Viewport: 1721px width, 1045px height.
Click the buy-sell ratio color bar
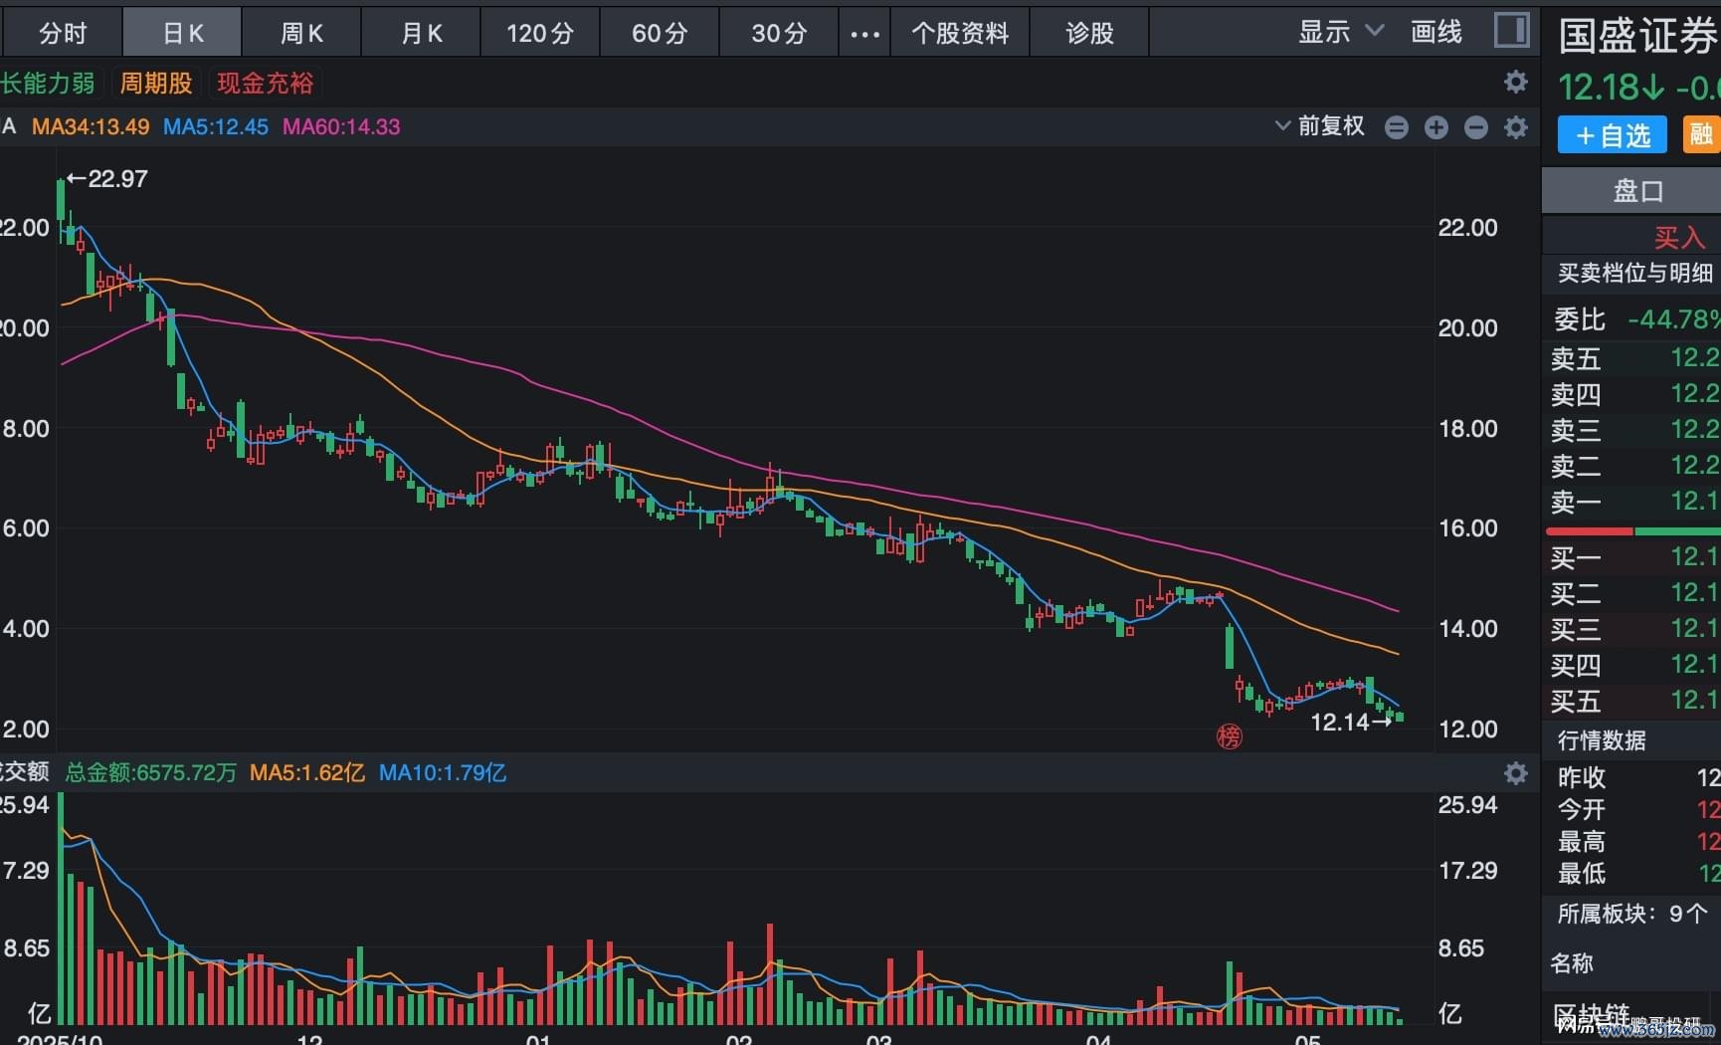1633,531
